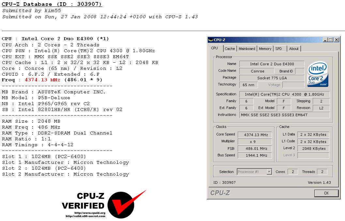
Task: Click the CPU-Z Database ID 303907 heading
Action: (x=52, y=4)
